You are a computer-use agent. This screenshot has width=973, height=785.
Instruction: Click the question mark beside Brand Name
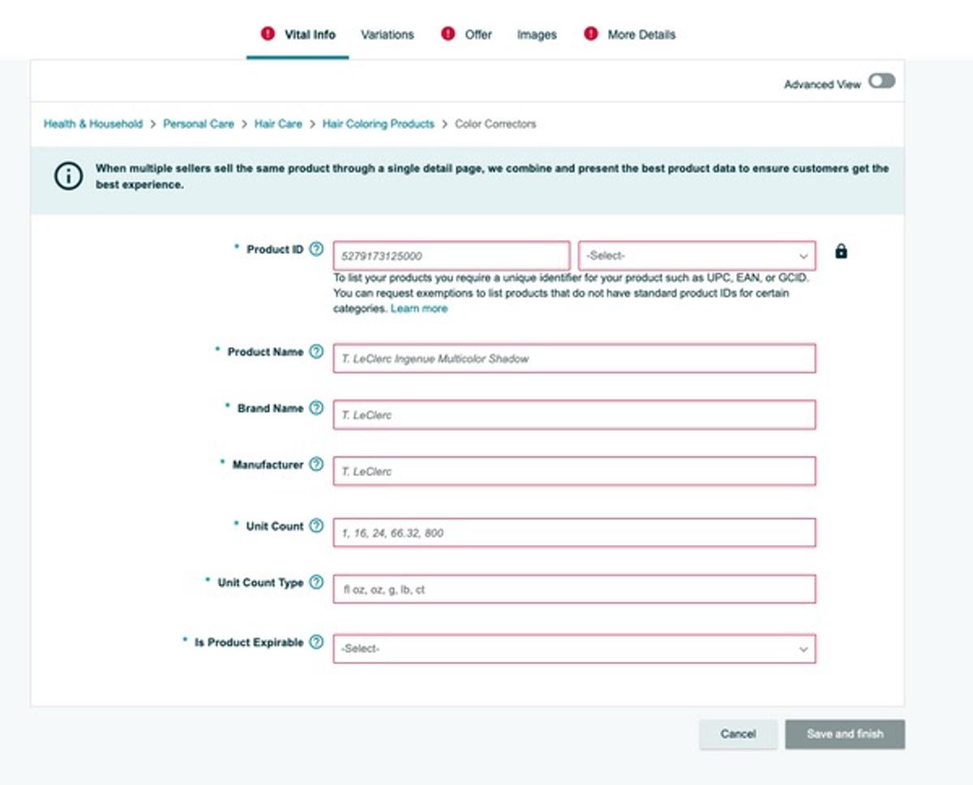coord(317,408)
